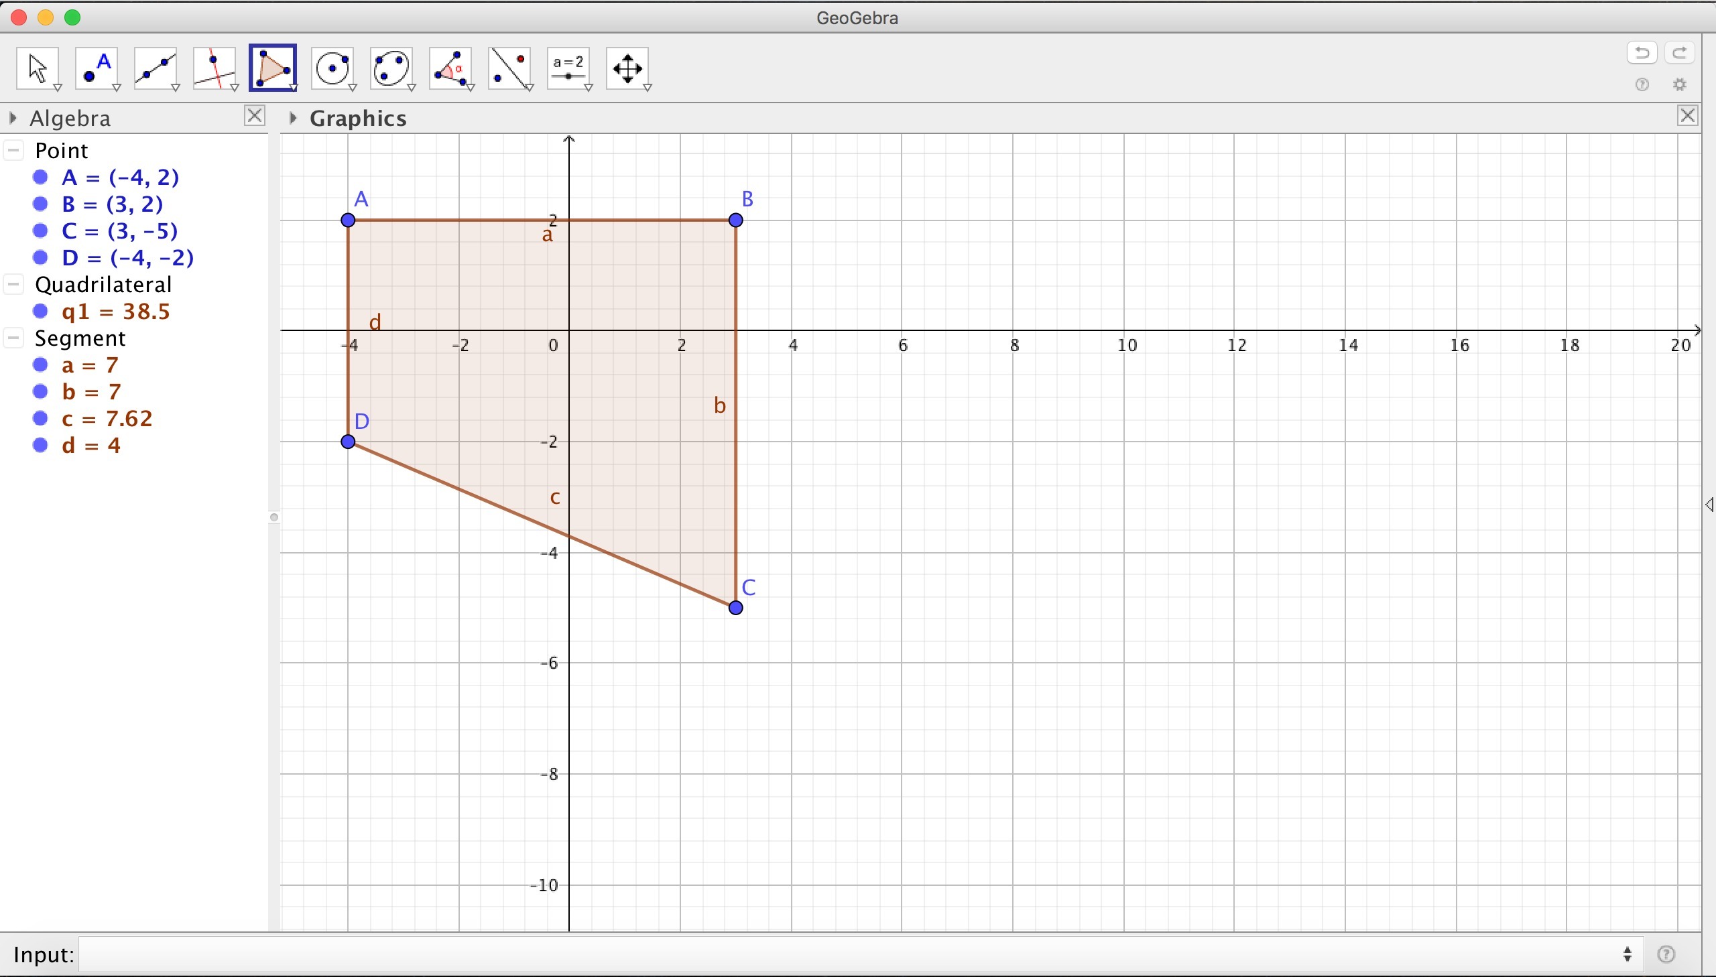Viewport: 1716px width, 977px height.
Task: Choose the Move Graphics View tool
Action: [x=627, y=68]
